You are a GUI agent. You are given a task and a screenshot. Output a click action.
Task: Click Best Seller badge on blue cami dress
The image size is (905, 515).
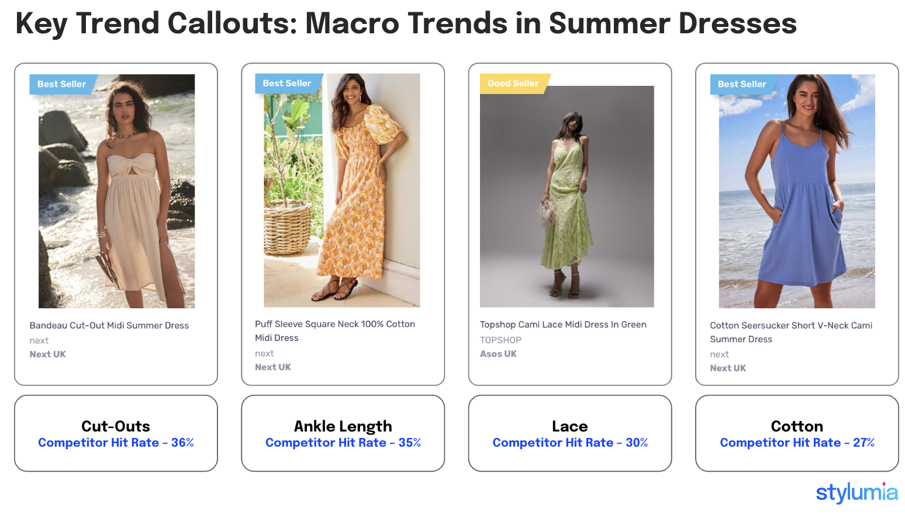(x=741, y=84)
